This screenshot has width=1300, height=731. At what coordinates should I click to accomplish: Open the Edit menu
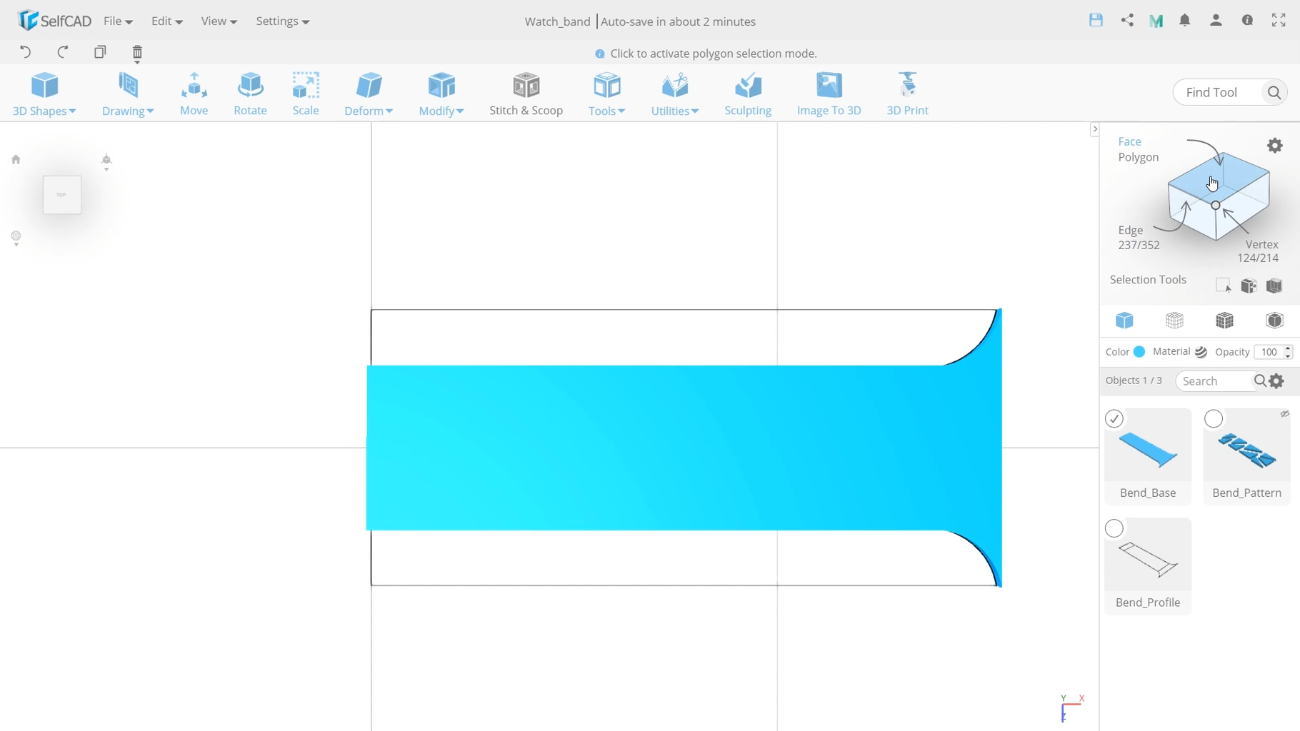tap(166, 21)
